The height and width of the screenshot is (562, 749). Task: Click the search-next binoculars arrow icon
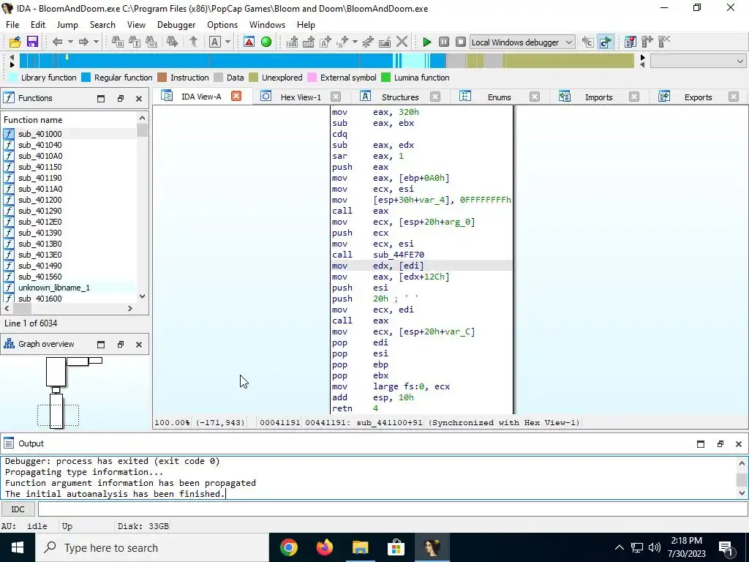[173, 42]
